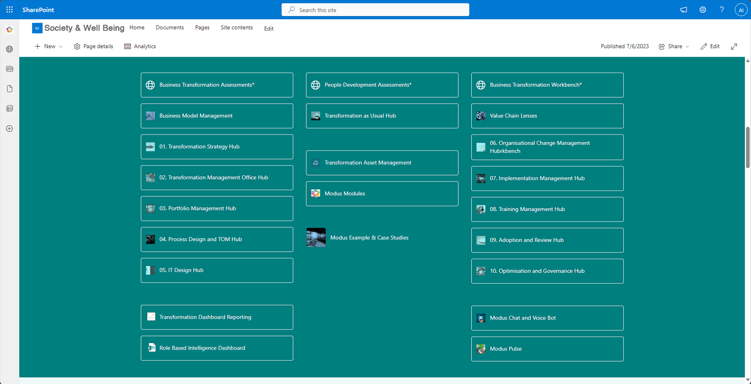
Task: Open 10. Optimisation and Governance Hub
Action: tap(548, 271)
